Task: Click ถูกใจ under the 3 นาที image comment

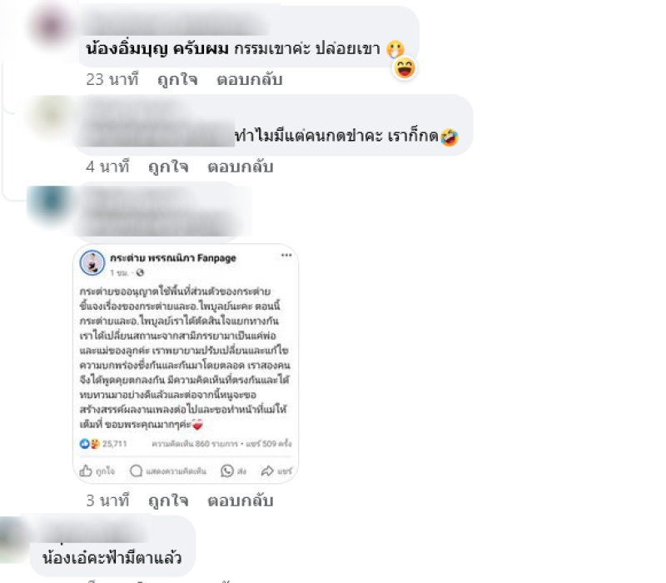Action: [168, 501]
